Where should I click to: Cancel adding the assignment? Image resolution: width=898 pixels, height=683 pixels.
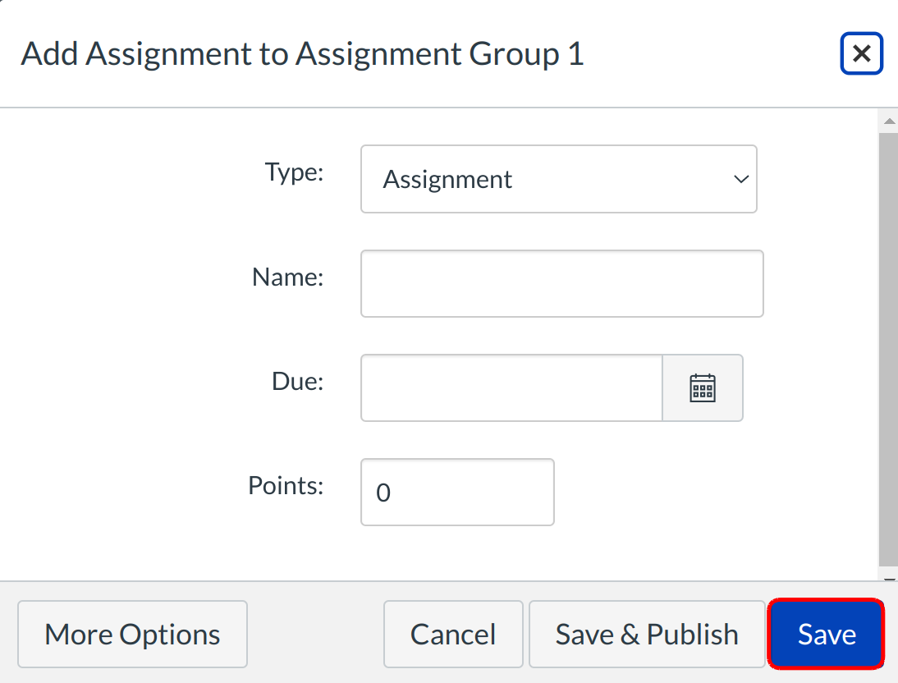click(x=453, y=635)
